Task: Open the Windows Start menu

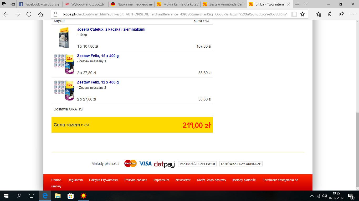Action: click(6, 196)
